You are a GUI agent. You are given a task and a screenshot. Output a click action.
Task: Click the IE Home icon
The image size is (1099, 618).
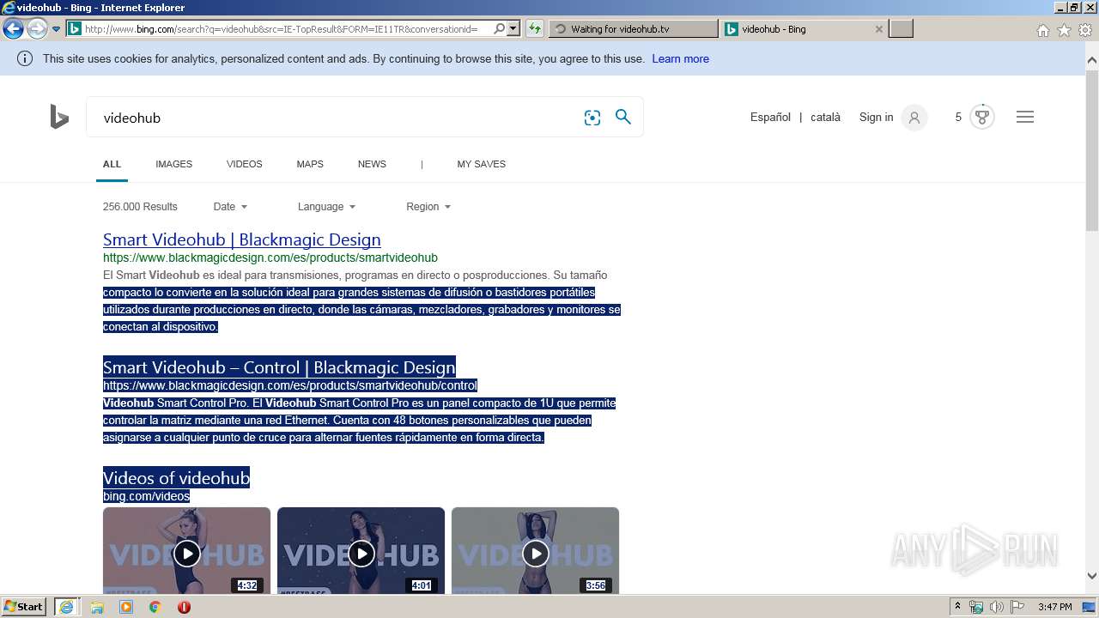[x=1042, y=30]
